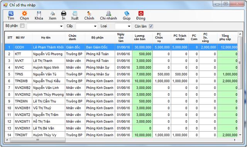The width and height of the screenshot is (247, 147).
Task: Click the name Nguyễn Văn Tú
Action: [45, 74]
